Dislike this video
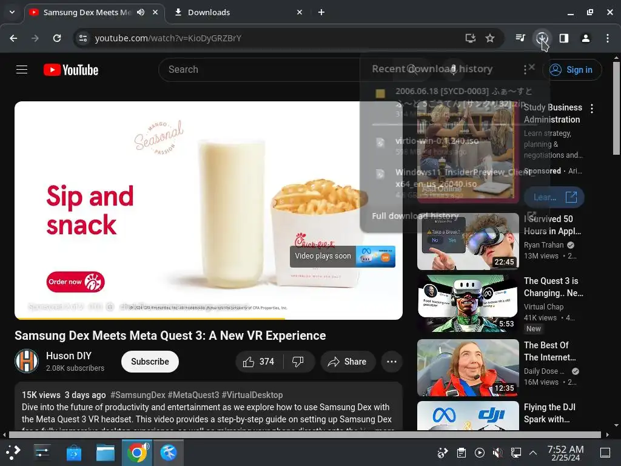 298,362
